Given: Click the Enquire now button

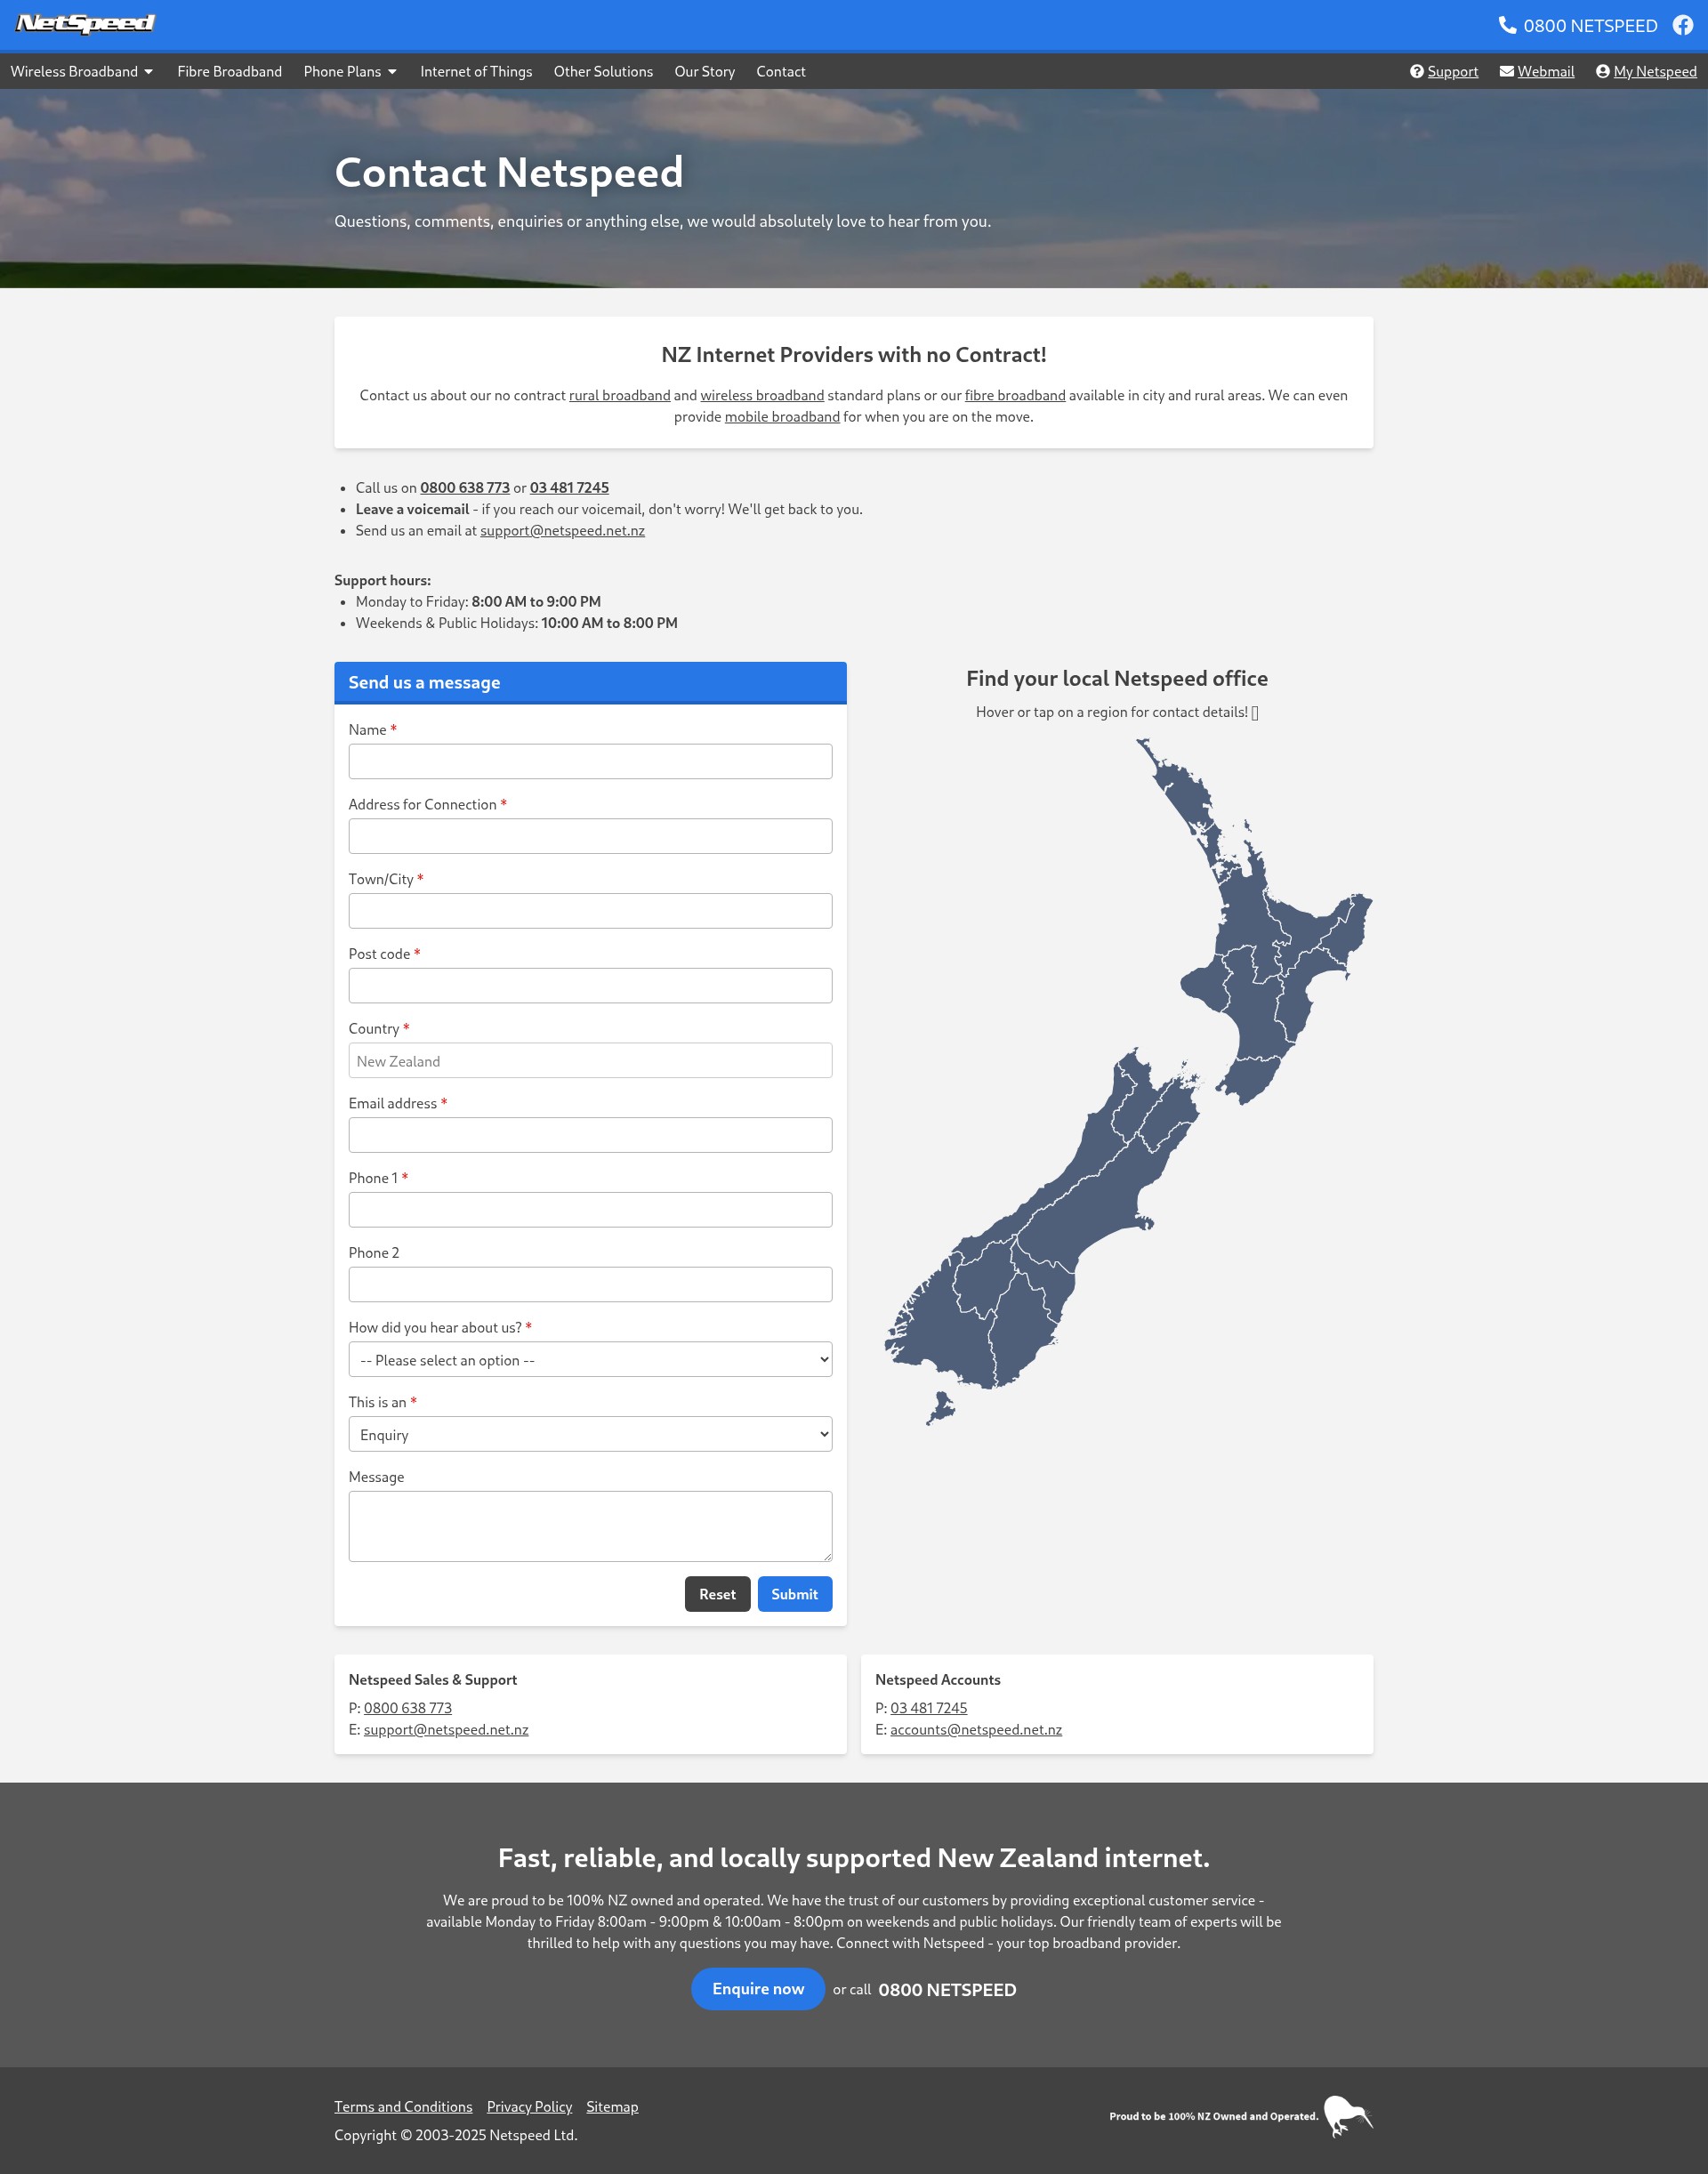Looking at the screenshot, I should (757, 1988).
